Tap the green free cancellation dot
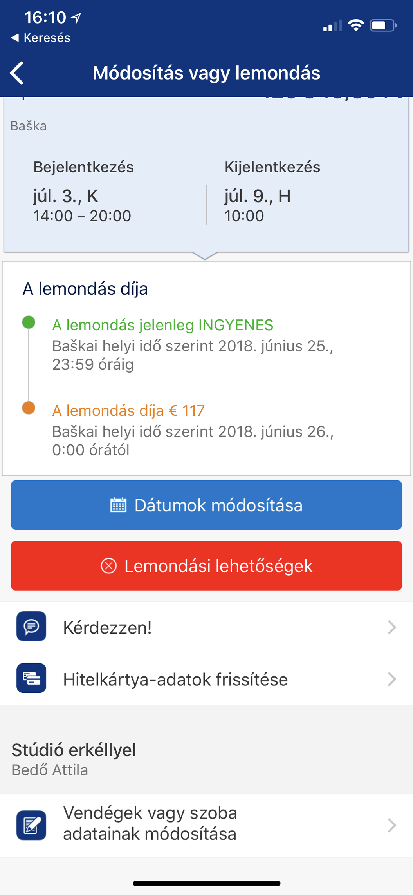413x895 pixels. pyautogui.click(x=29, y=322)
